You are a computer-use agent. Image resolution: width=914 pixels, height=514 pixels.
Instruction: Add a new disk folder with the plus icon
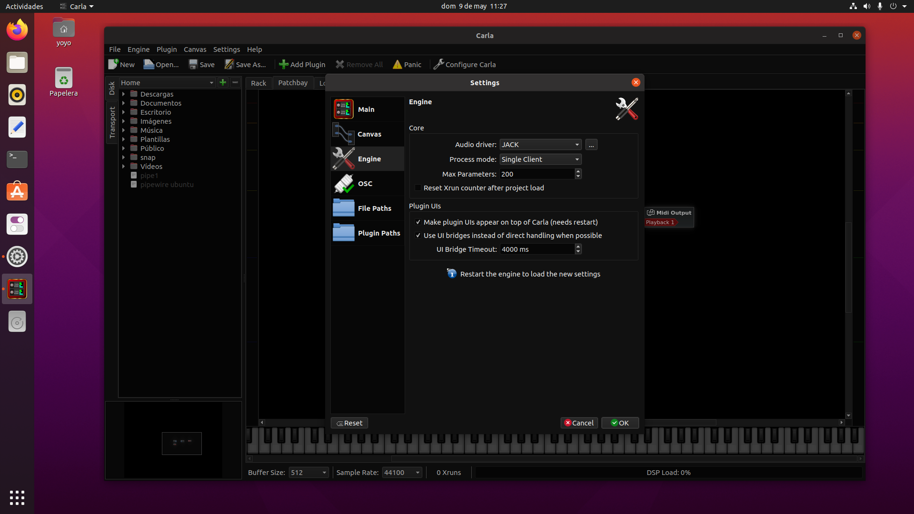pyautogui.click(x=222, y=82)
